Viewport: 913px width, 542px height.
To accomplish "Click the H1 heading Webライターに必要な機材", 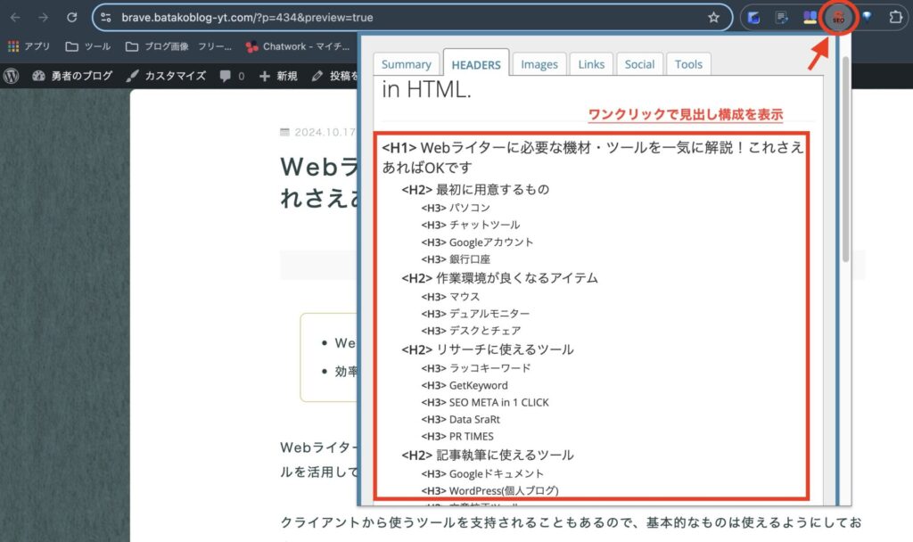I will 592,157.
